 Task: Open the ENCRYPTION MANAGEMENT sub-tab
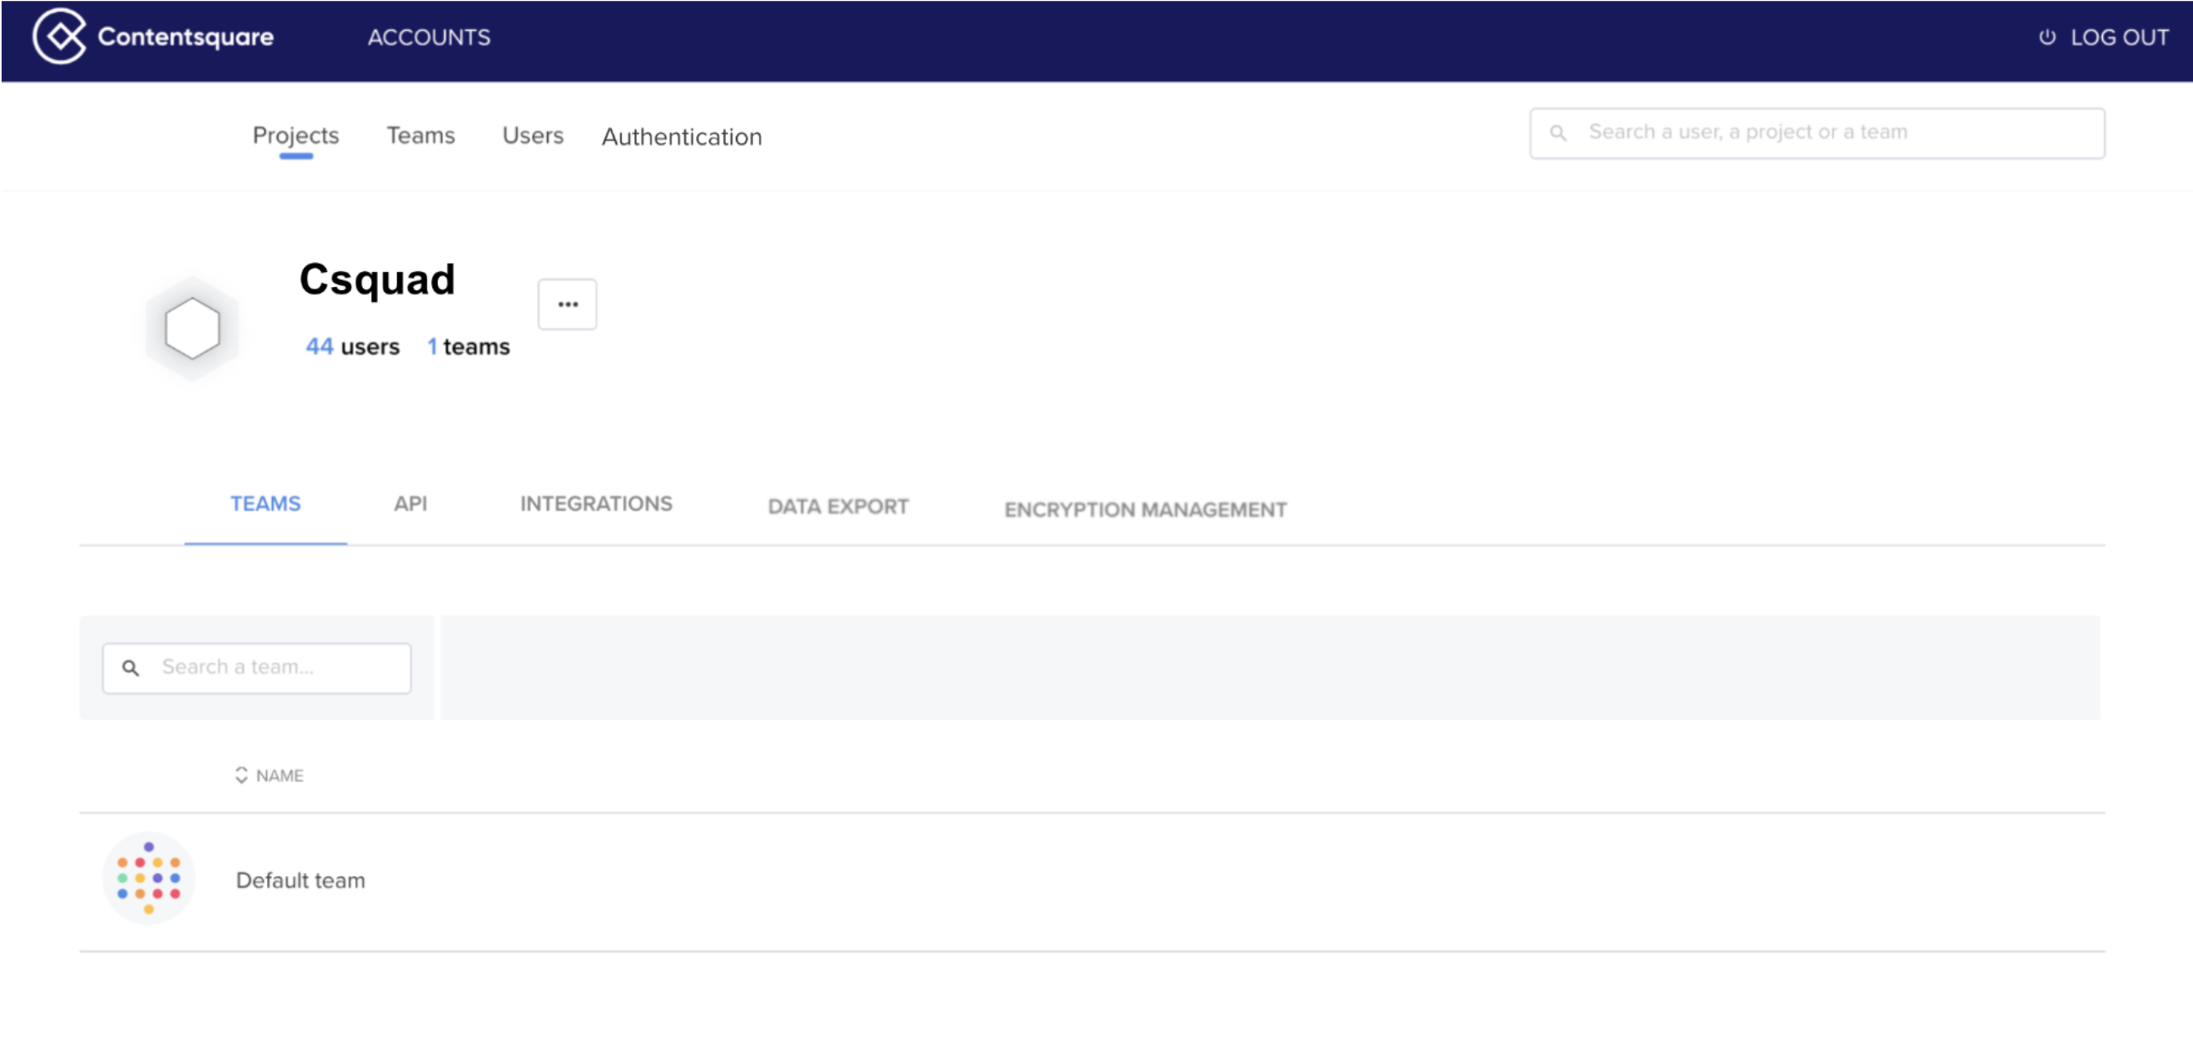coord(1145,510)
